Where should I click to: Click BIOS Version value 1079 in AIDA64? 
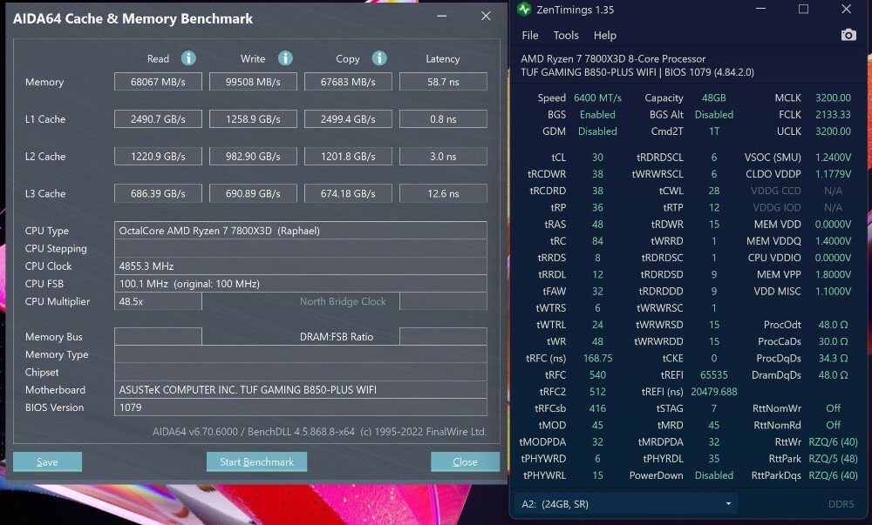300,407
